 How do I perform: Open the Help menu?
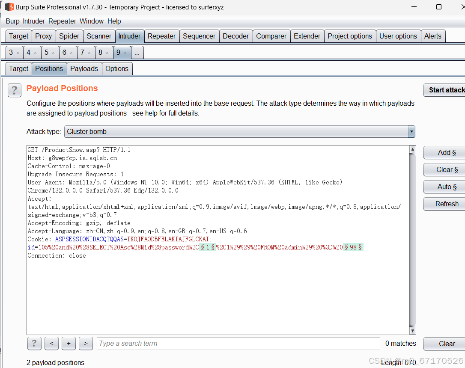[x=114, y=21]
